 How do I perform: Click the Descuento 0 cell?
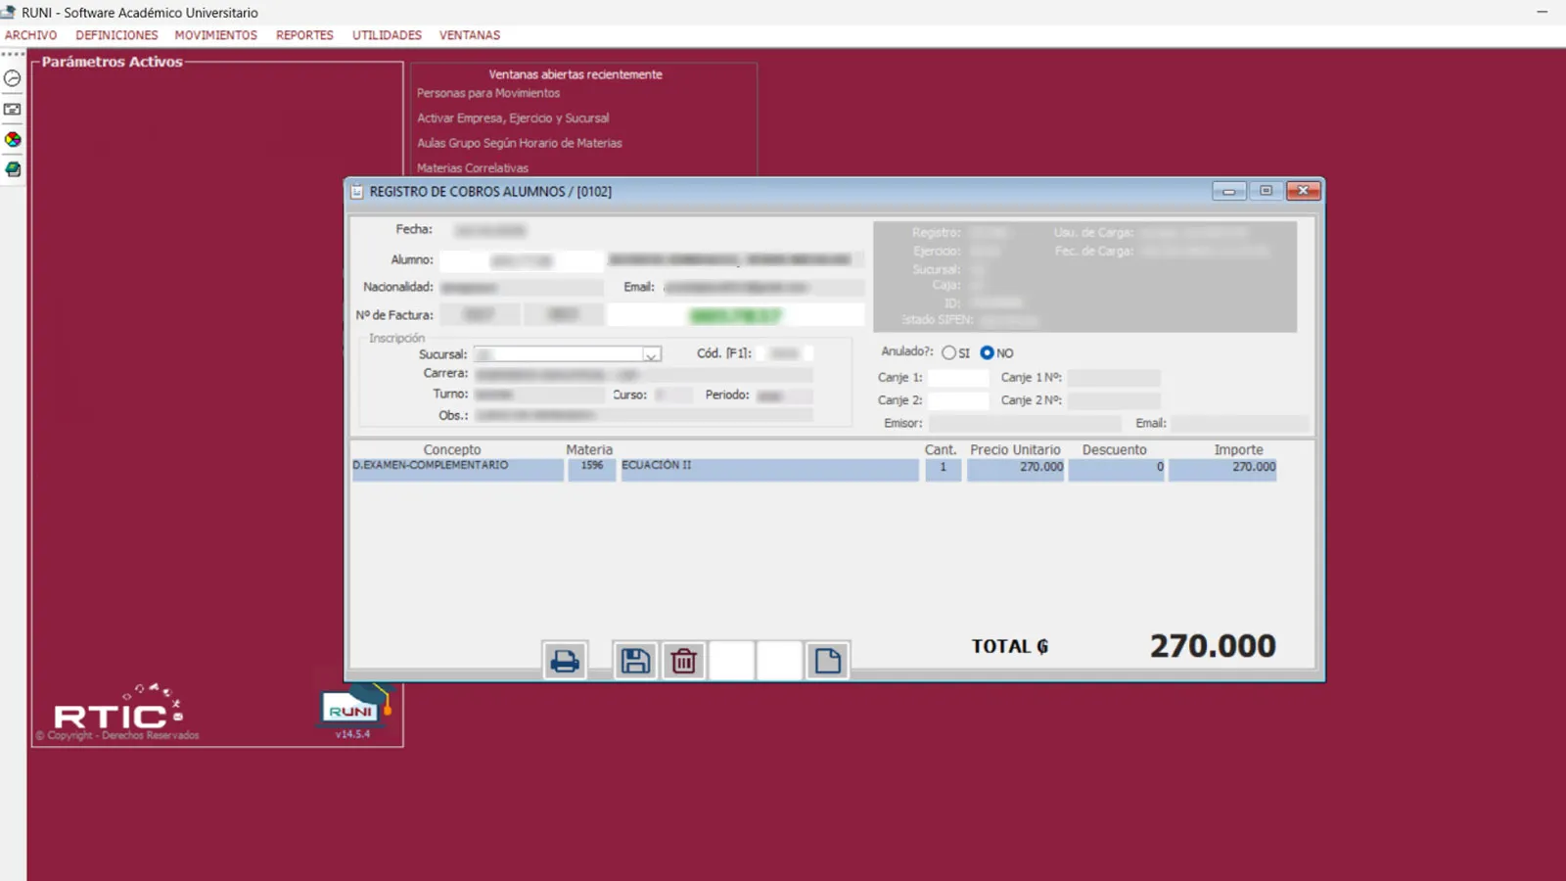pos(1117,469)
